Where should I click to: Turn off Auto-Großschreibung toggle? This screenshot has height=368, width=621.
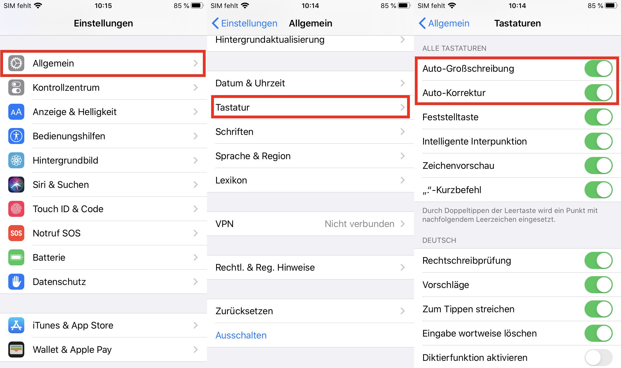[598, 68]
